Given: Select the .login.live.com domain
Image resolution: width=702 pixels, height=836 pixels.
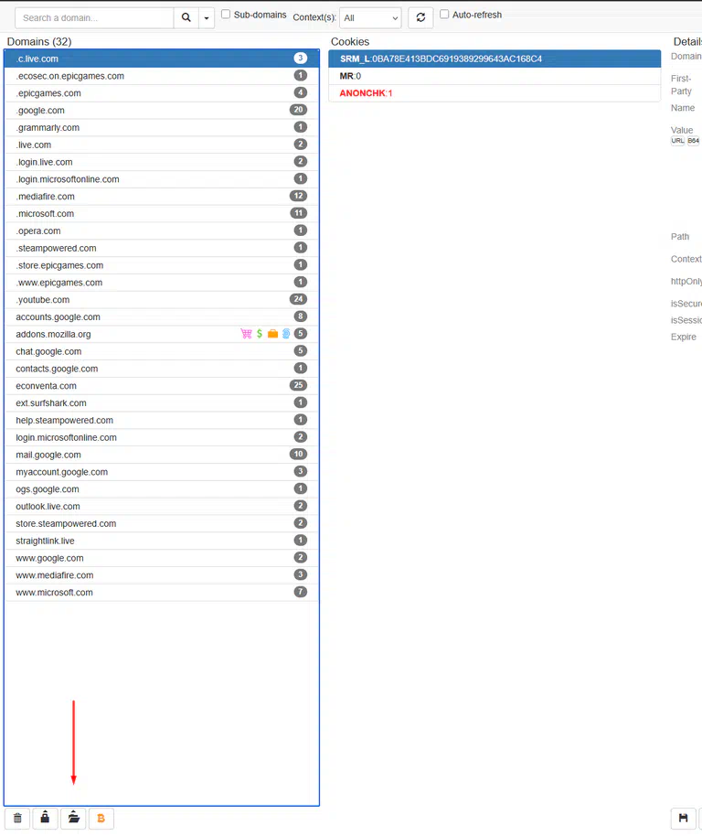Looking at the screenshot, I should 162,162.
